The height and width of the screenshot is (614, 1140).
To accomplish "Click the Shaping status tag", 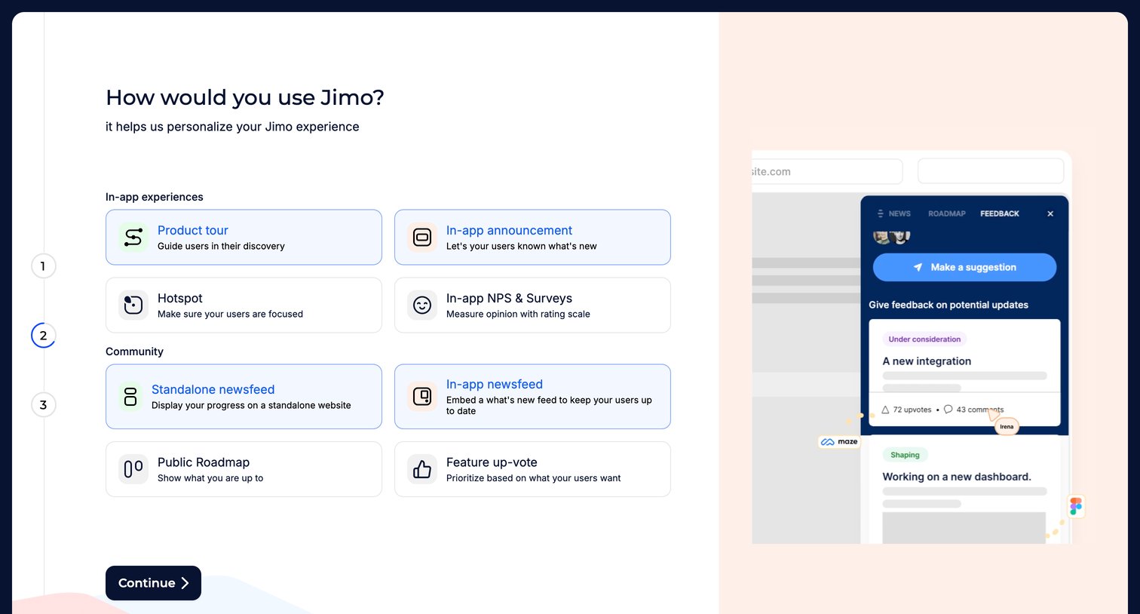I will point(905,455).
